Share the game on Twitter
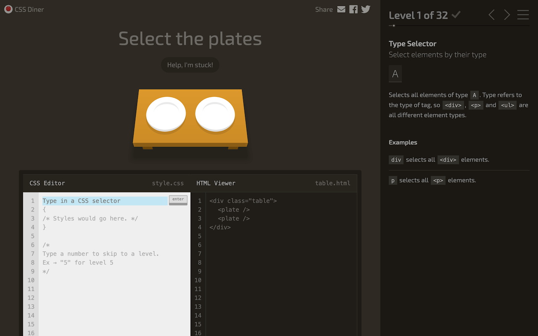 (365, 9)
